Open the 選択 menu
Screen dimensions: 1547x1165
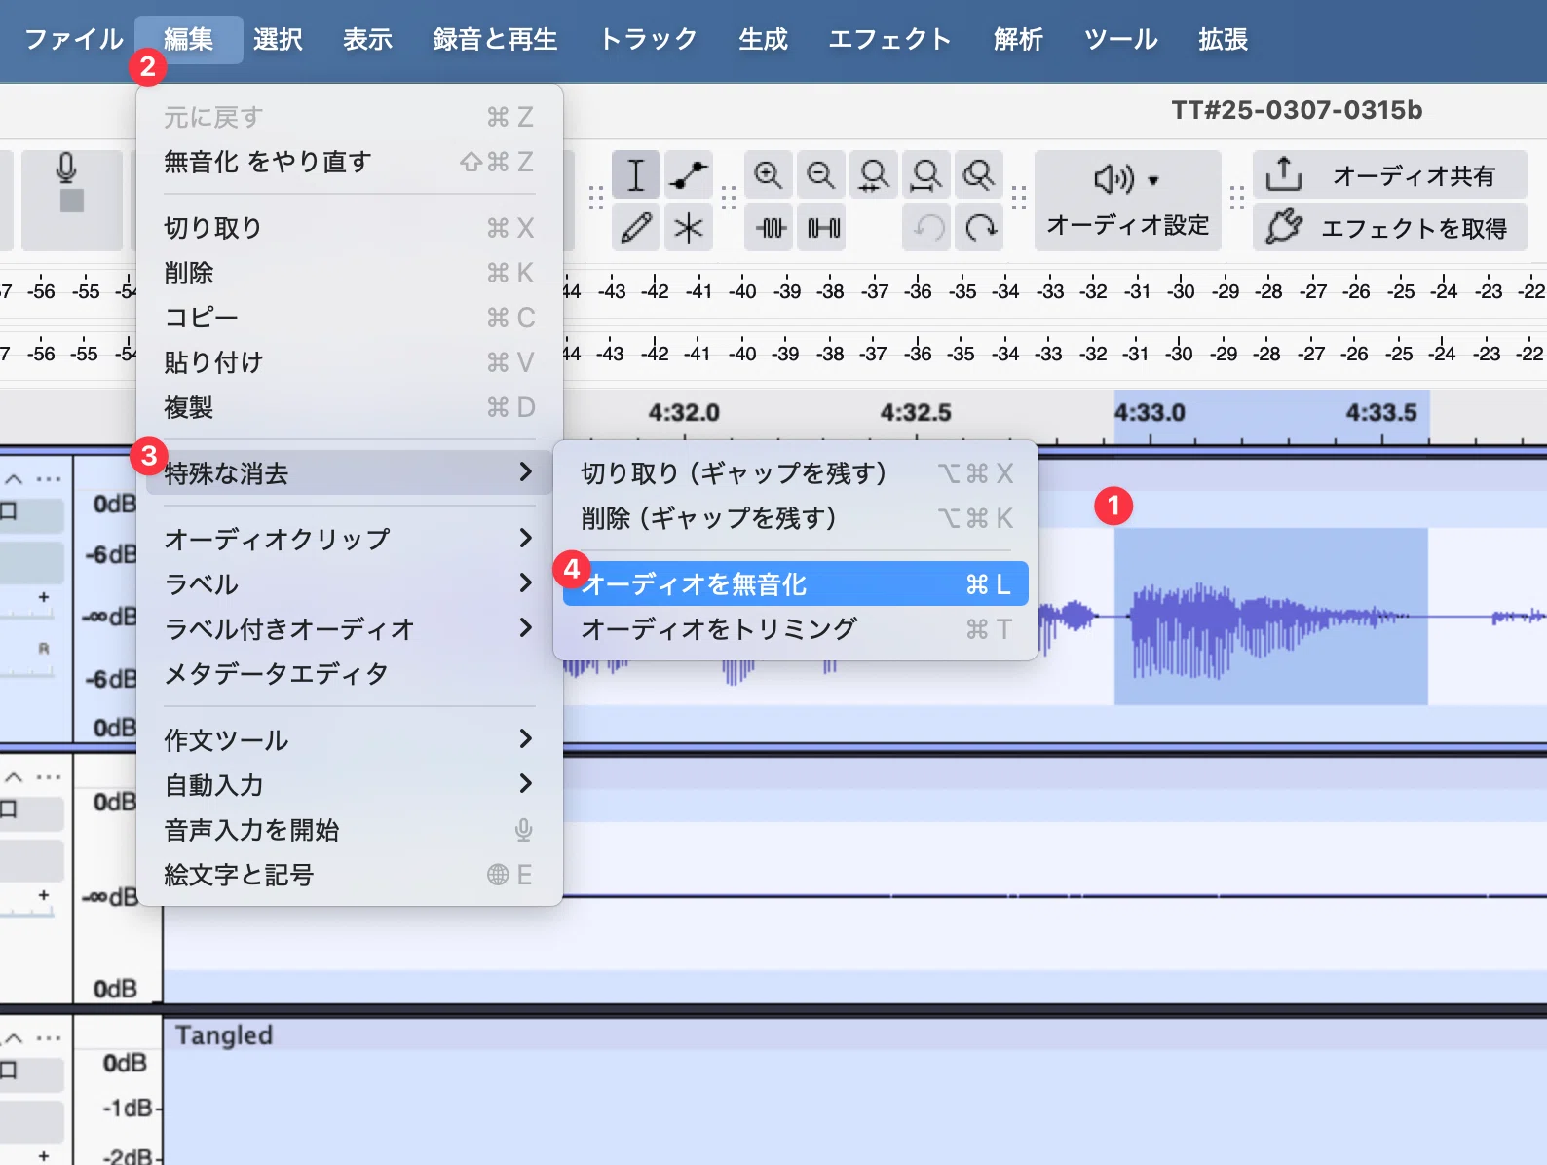(278, 40)
